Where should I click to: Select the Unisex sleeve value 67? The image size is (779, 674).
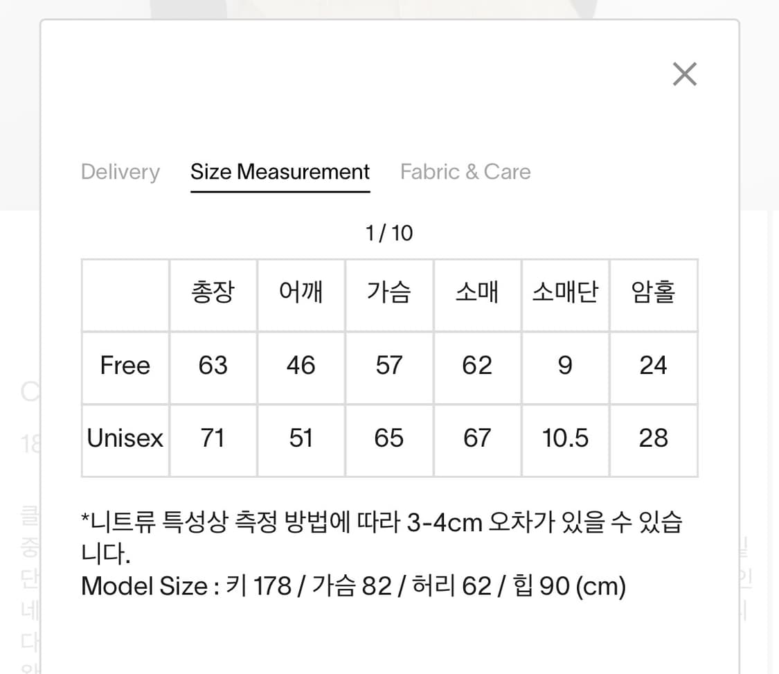pos(477,438)
